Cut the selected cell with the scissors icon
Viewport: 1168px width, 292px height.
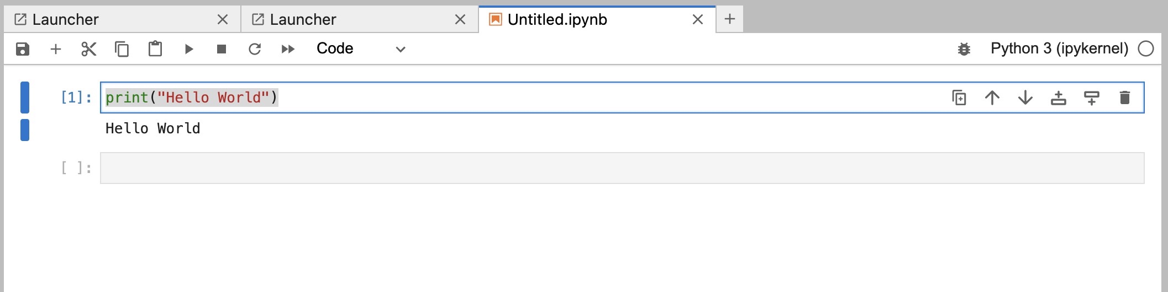tap(88, 49)
